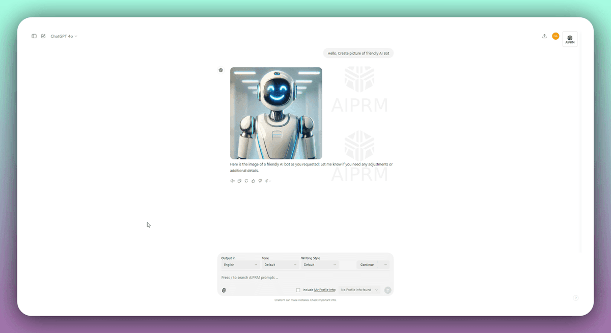Start a new chat with compose icon
Image resolution: width=611 pixels, height=333 pixels.
(43, 36)
